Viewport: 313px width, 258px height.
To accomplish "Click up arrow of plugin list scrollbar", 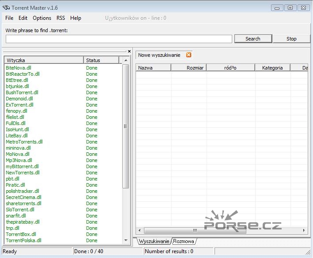I will click(126, 60).
